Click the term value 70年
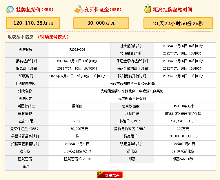Image resolution: width=220 pixels, height=180 pixels. pyautogui.click(x=77, y=121)
